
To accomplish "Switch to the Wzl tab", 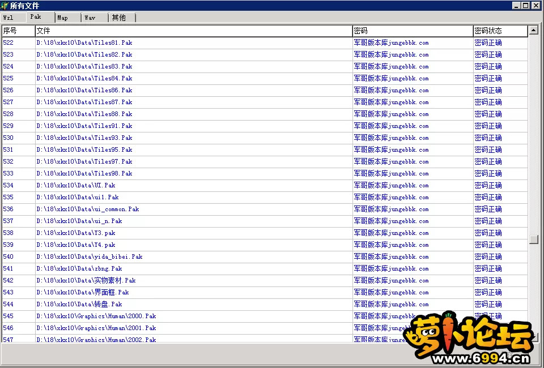I will [13, 18].
